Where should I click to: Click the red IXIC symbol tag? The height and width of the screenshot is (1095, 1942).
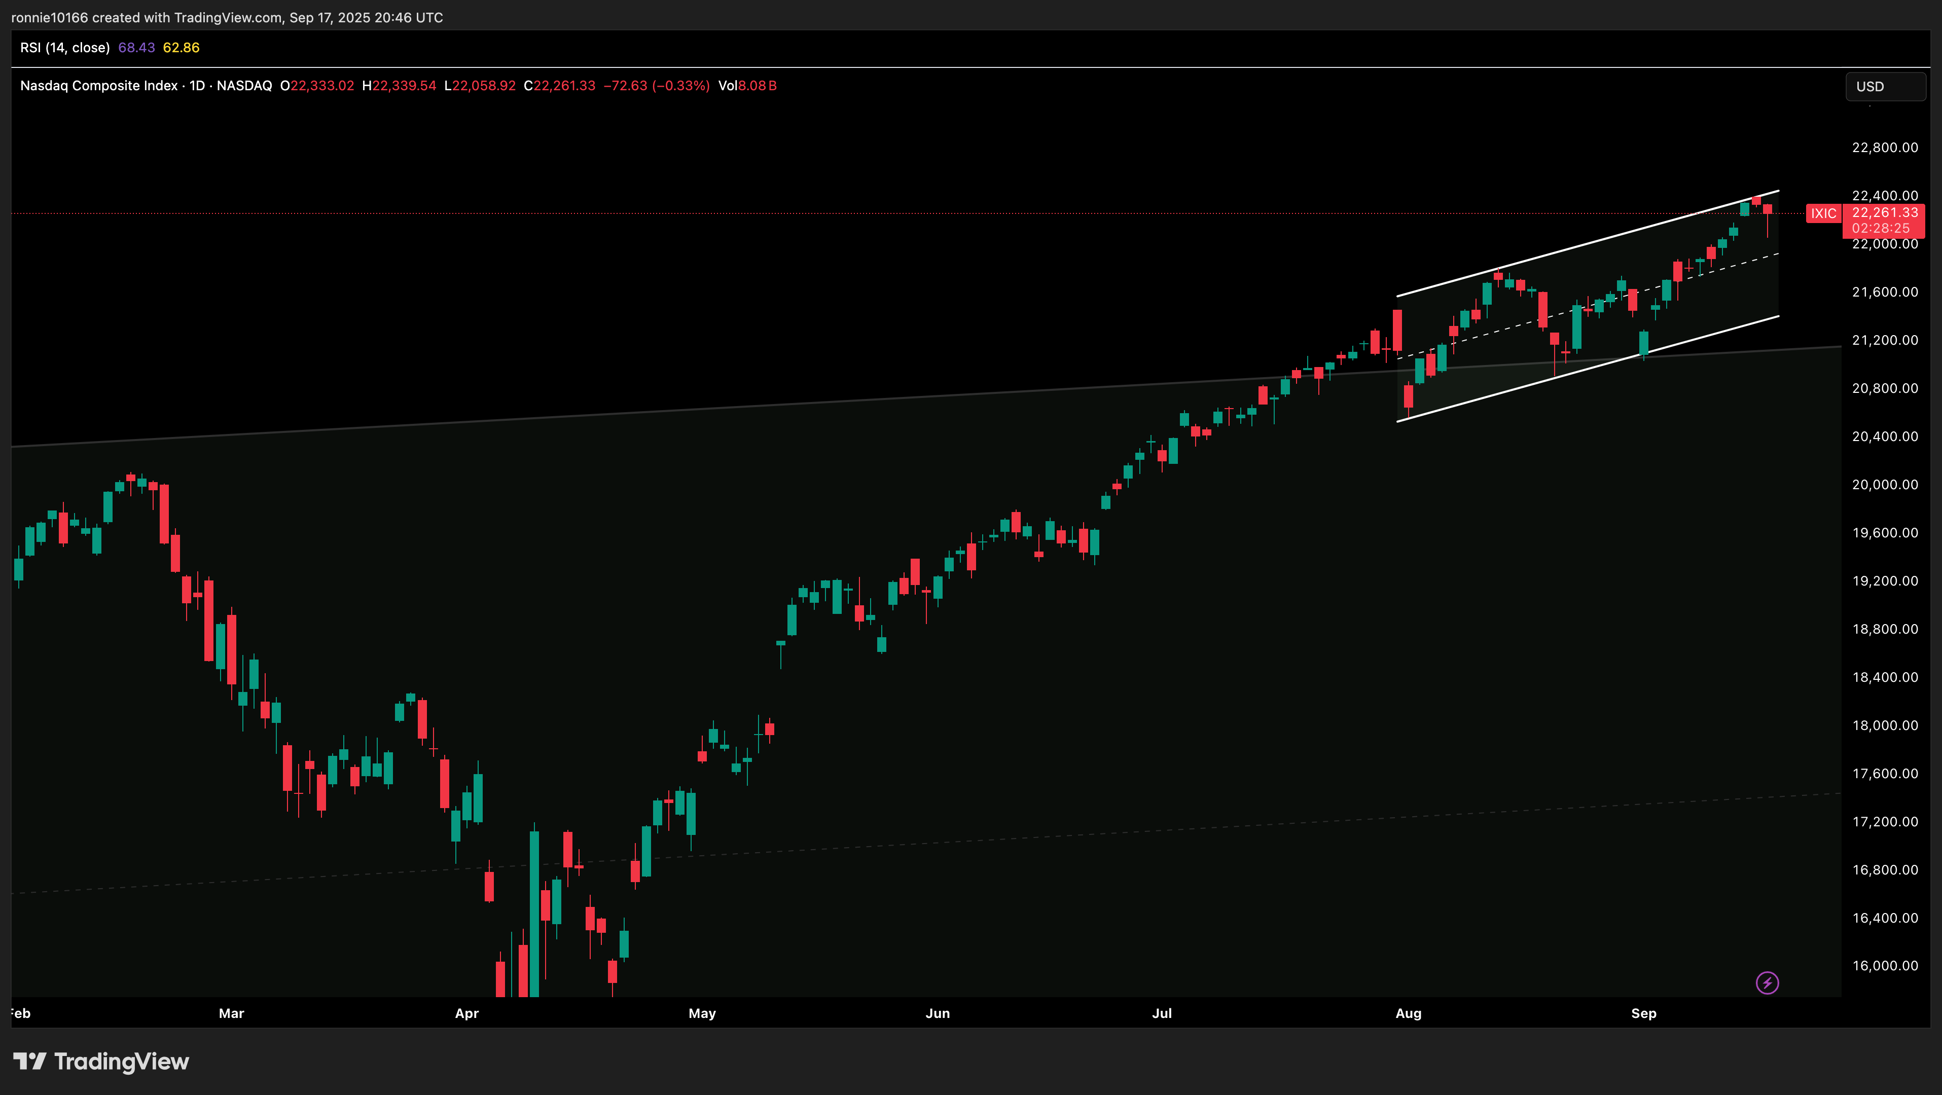click(1823, 214)
